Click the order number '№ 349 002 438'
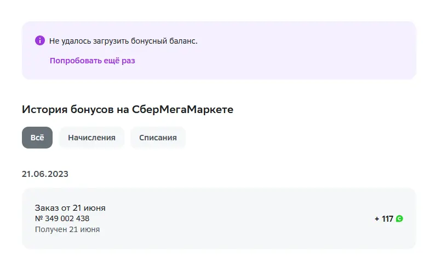 pos(62,218)
